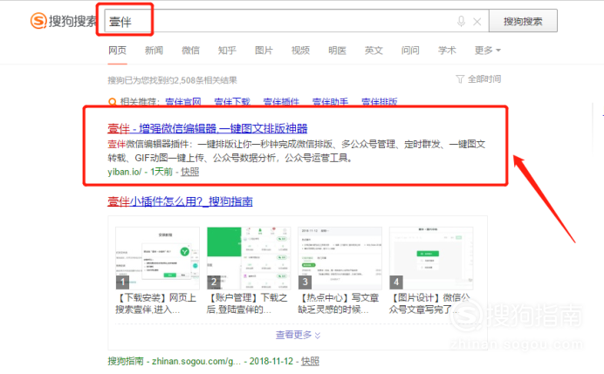604x374 pixels.
Task: Open 快照 for the 搜狗指南 result
Action: (x=310, y=361)
